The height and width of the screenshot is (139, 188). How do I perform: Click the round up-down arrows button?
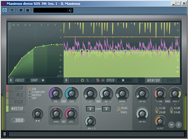click(x=179, y=125)
